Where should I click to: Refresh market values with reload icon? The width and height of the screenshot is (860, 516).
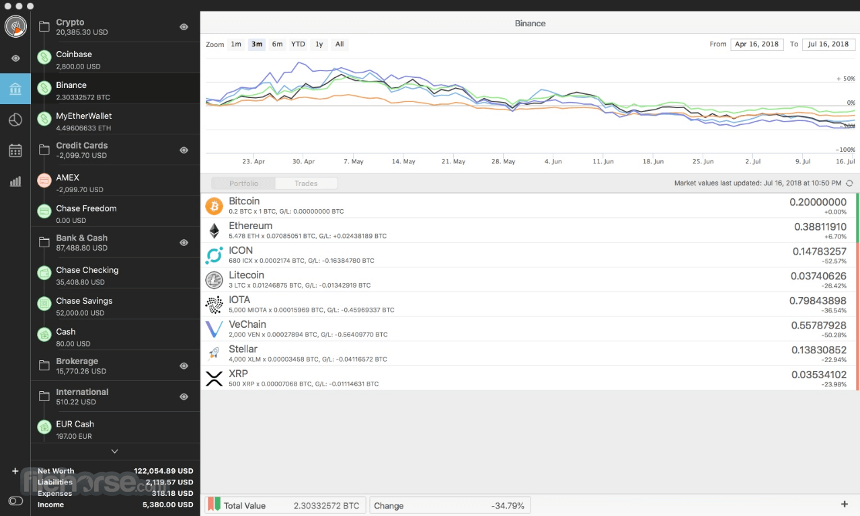pyautogui.click(x=849, y=183)
